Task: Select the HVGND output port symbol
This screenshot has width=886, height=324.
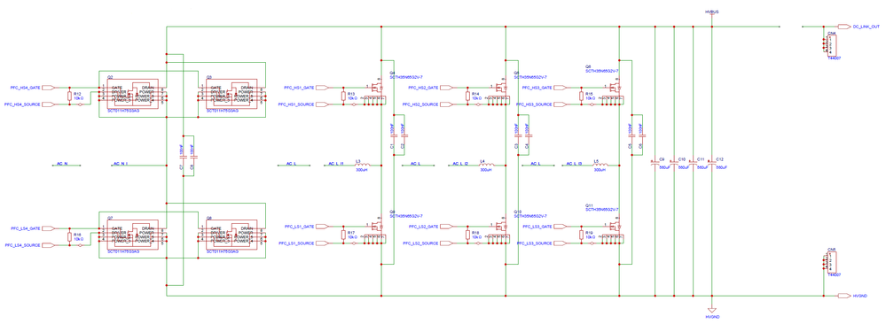Action: pyautogui.click(x=844, y=296)
